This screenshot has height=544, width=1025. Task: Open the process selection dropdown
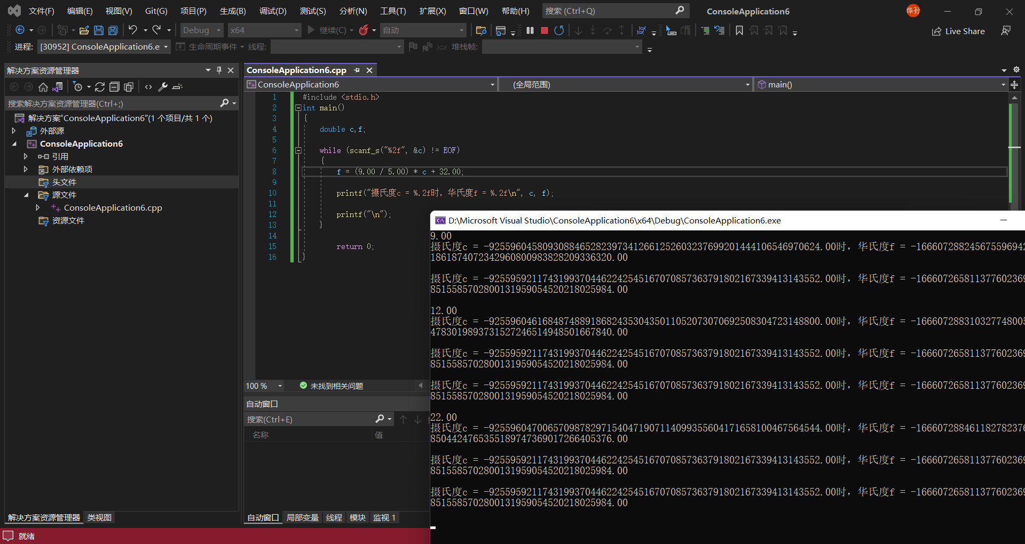(x=165, y=47)
